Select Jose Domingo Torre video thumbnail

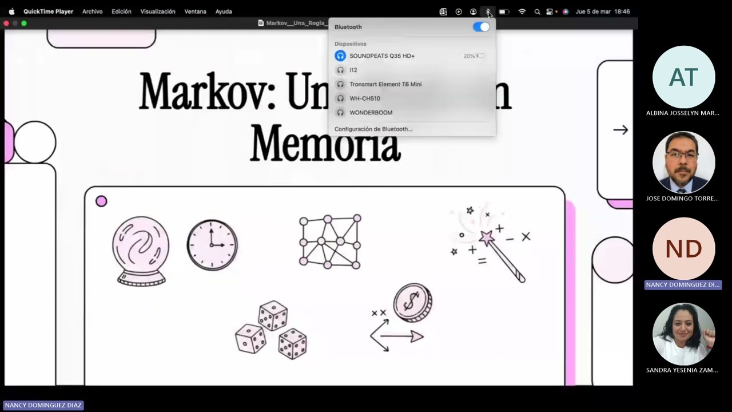pos(683,163)
